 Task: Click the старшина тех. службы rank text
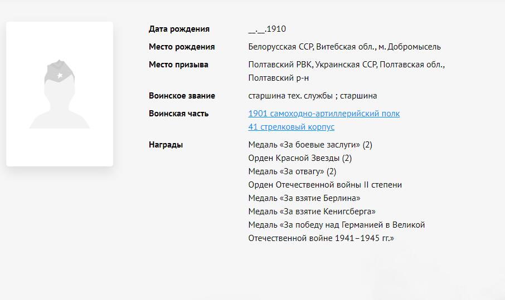(x=291, y=96)
